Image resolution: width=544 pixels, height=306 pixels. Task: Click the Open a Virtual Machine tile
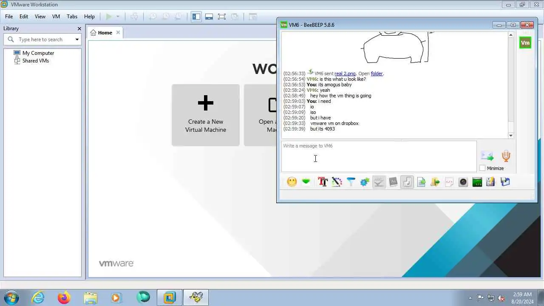click(260, 115)
